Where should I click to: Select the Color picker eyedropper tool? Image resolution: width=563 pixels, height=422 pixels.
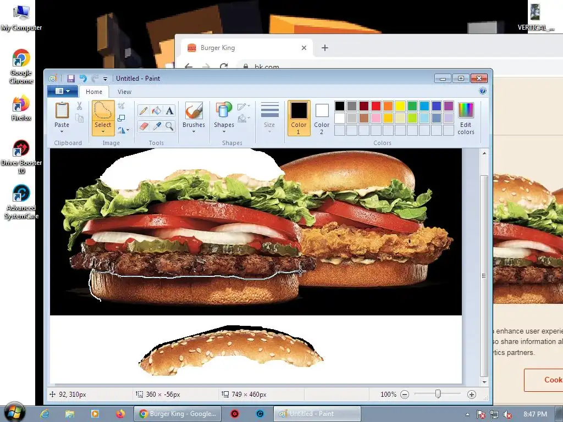click(157, 126)
